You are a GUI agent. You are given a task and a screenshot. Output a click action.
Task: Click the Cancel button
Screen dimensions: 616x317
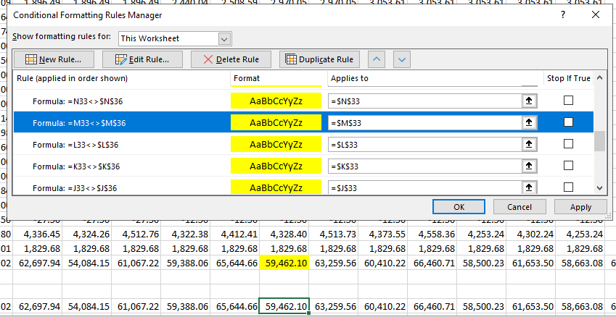(520, 207)
